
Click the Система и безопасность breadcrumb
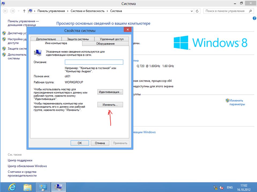[x=88, y=11]
